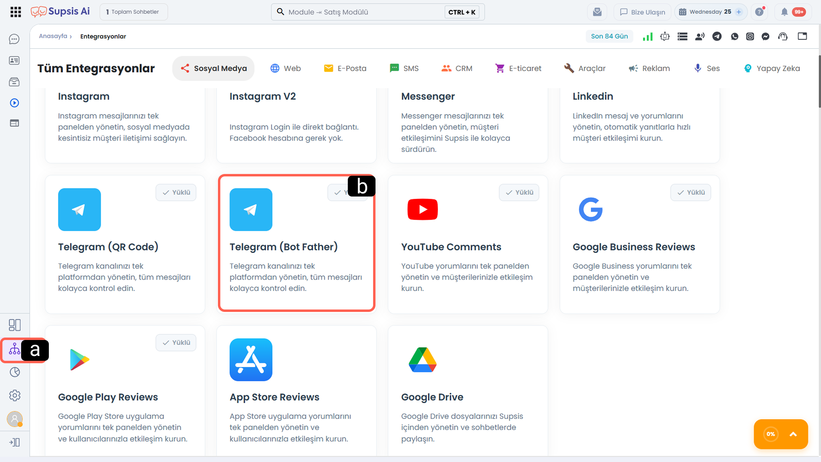
Task: Click Yüklü badge on Telegram (QR Code)
Action: click(x=176, y=192)
